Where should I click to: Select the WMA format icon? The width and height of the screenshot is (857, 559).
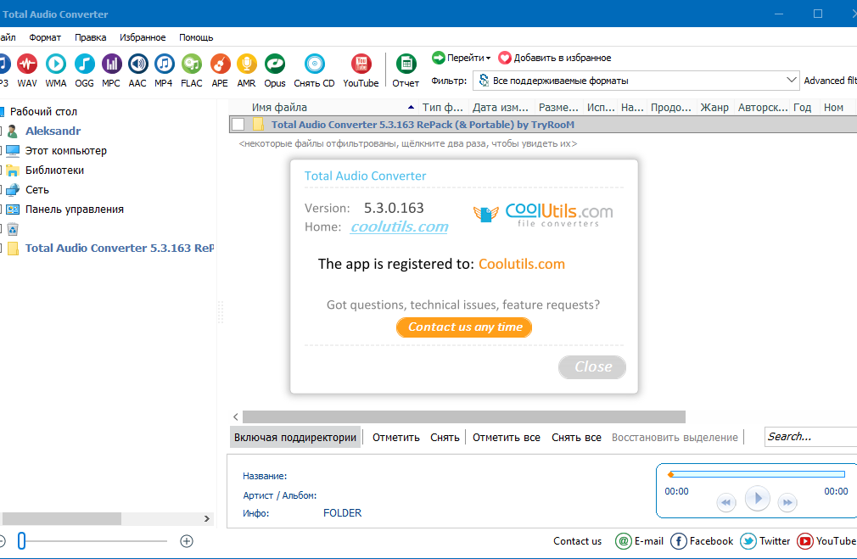coord(56,64)
